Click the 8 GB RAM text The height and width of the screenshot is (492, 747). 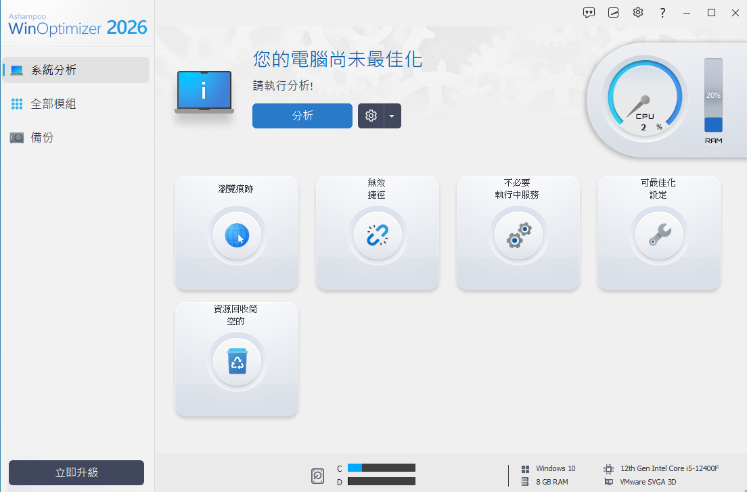551,482
